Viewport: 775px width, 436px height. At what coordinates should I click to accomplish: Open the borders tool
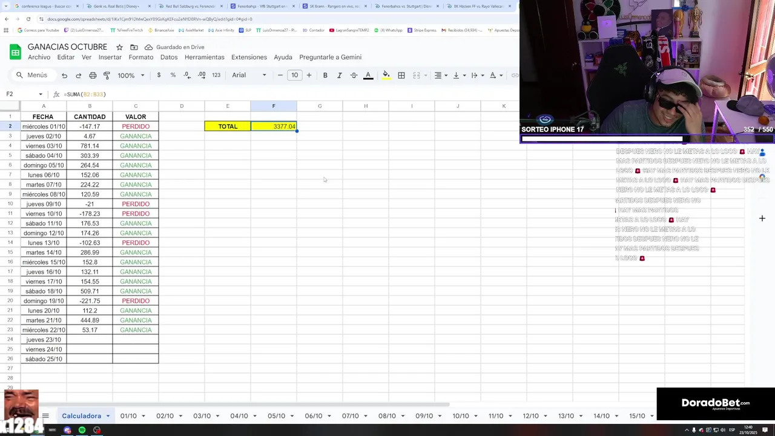pos(401,75)
